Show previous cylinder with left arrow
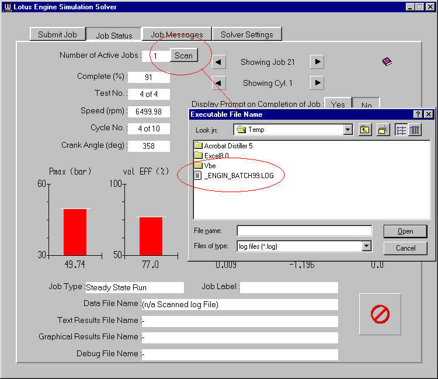The image size is (438, 379). tap(219, 83)
